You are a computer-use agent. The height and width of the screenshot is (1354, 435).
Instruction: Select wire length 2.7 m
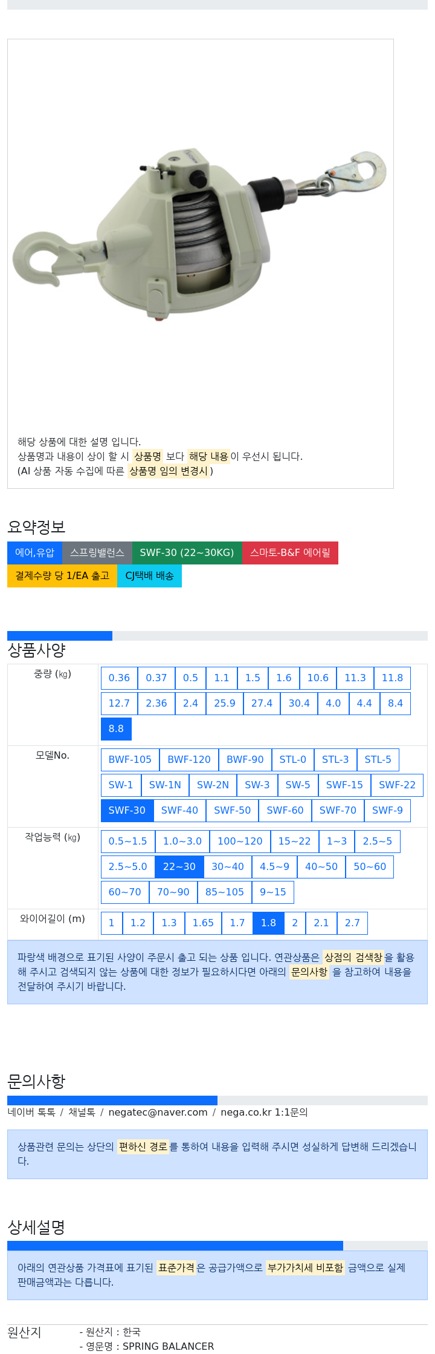(352, 923)
